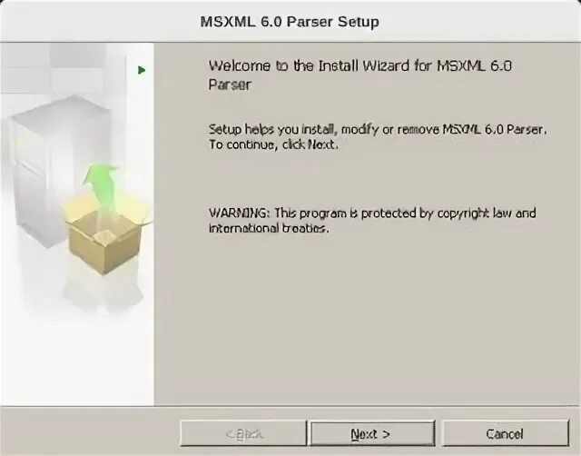The image size is (581, 456).
Task: Click the empty footer area left of Back
Action: click(x=91, y=431)
